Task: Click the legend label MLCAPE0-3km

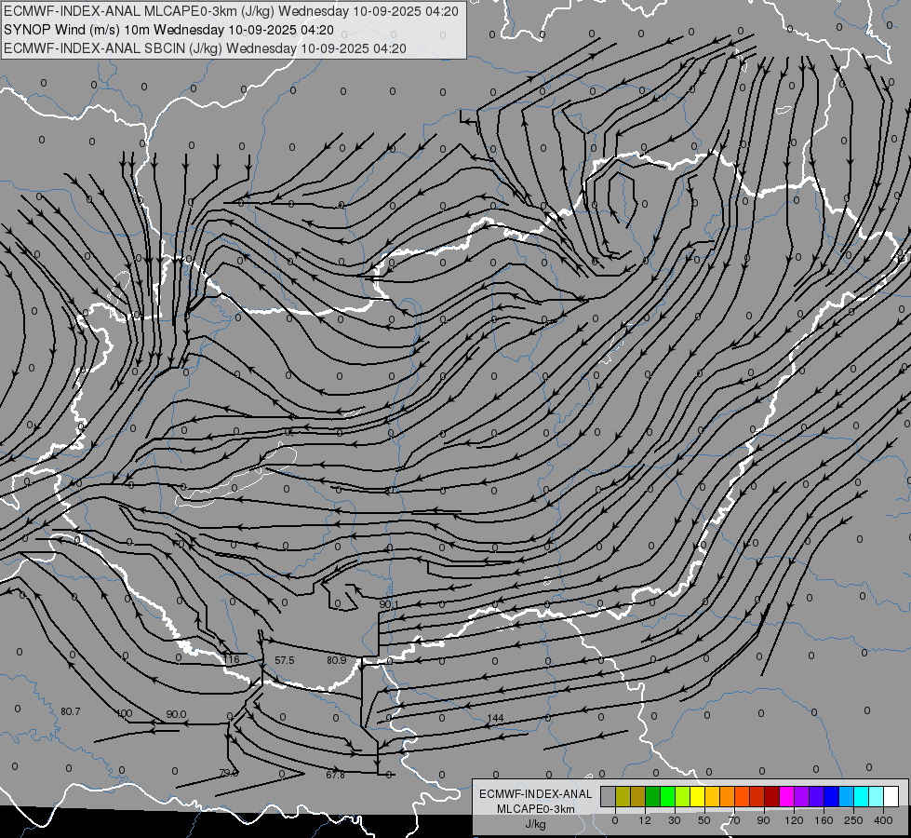Action: [x=536, y=809]
